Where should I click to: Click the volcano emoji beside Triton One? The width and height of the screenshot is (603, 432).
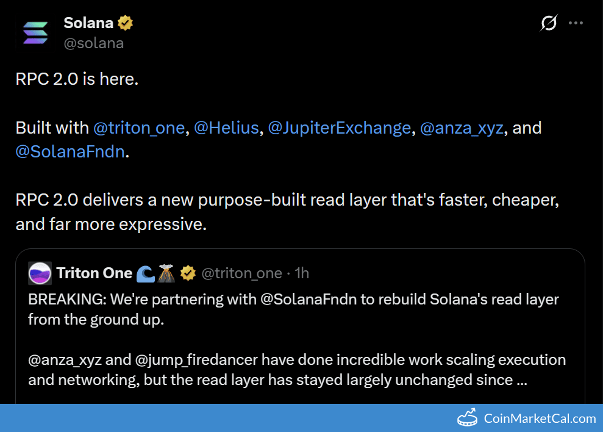166,273
